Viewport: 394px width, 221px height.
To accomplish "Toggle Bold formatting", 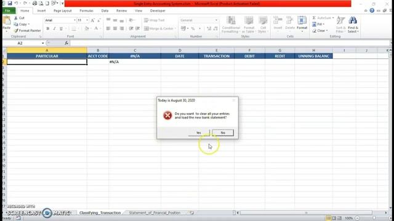I will click(48, 29).
